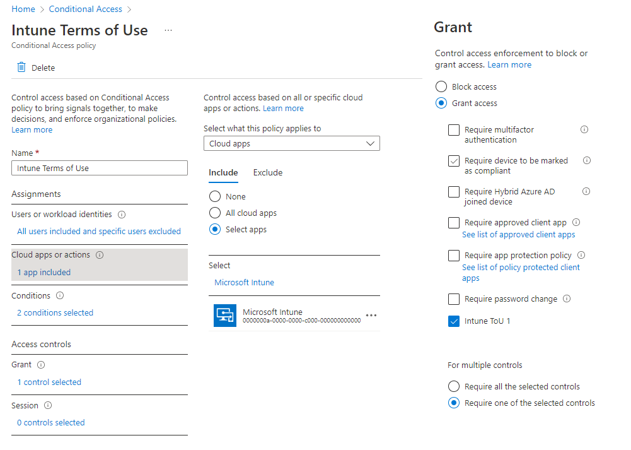The image size is (631, 450).
Task: Click the policy Name input field
Action: point(100,169)
